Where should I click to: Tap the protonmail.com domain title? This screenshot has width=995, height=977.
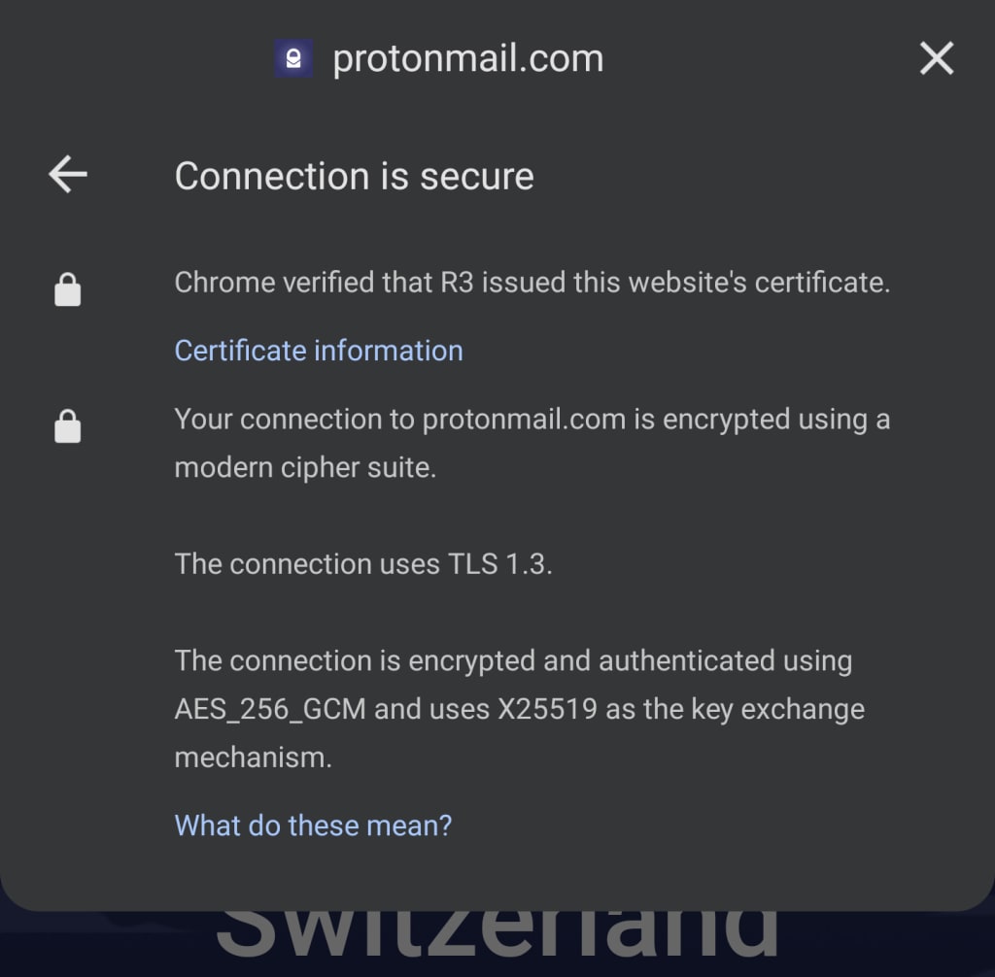[x=467, y=59]
